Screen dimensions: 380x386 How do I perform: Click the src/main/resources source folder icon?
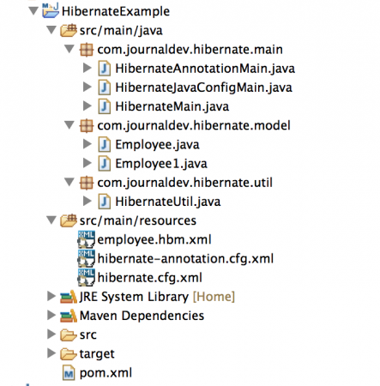pyautogui.click(x=69, y=220)
